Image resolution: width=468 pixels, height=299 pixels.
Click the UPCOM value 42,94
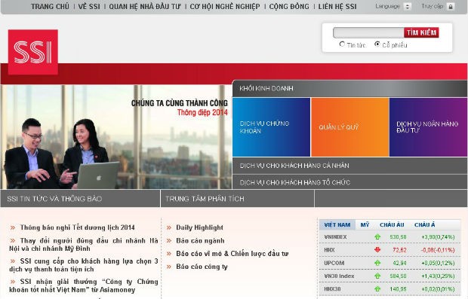(x=399, y=264)
